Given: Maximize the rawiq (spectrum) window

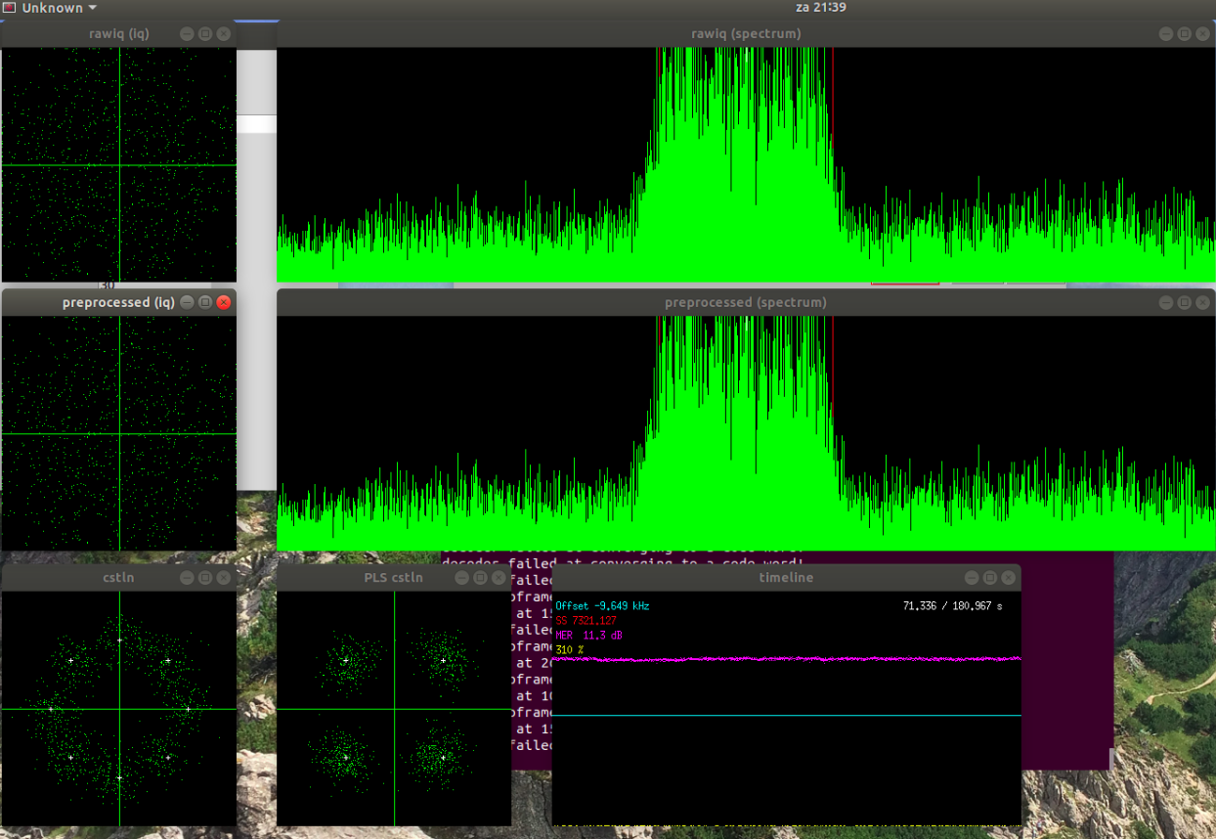Looking at the screenshot, I should click(1185, 33).
